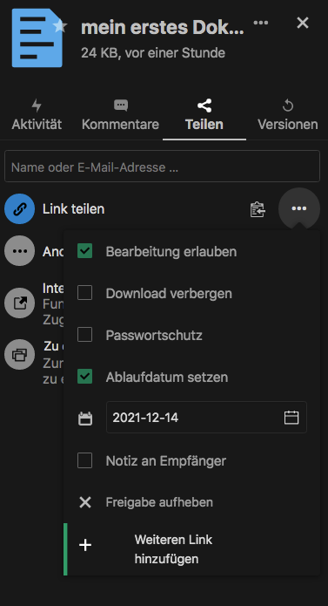Expand the other sharing options entry
Viewport: 328px width, 606px height.
[x=20, y=251]
